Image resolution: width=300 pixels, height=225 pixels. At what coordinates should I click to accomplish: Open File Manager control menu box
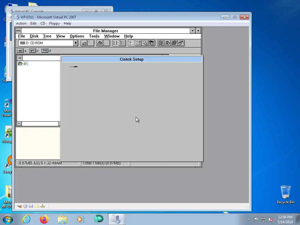pyautogui.click(x=18, y=30)
